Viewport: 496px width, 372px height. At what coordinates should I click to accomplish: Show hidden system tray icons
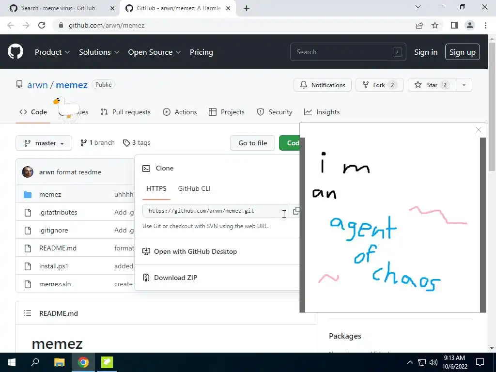pyautogui.click(x=410, y=362)
